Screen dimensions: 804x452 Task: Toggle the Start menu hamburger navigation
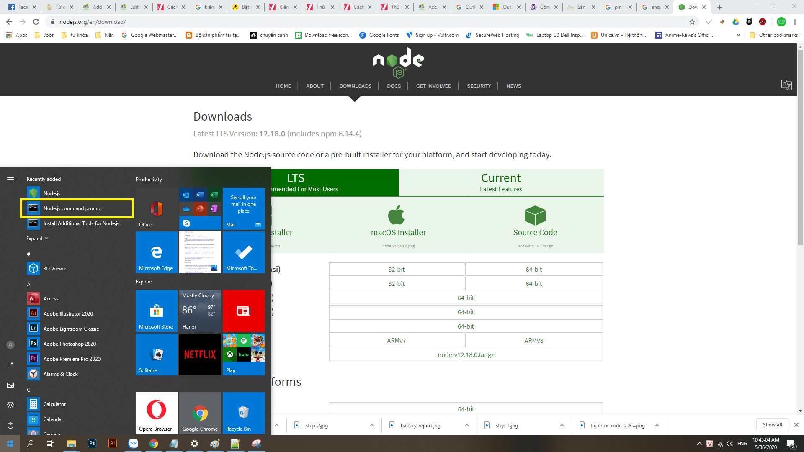coord(10,179)
